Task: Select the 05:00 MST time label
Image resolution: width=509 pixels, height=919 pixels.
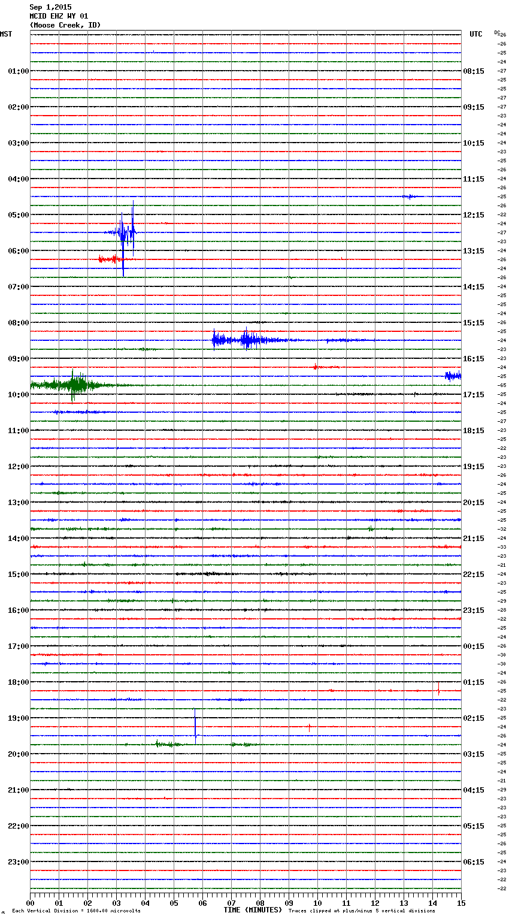Action: pos(18,215)
